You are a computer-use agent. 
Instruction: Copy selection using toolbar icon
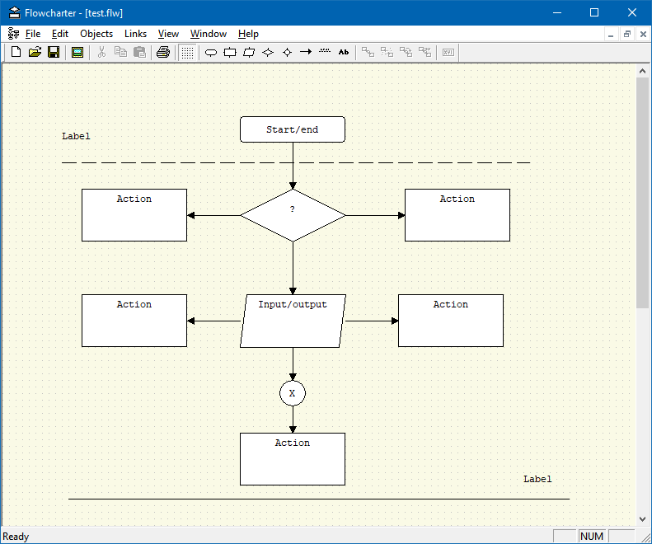click(x=120, y=52)
